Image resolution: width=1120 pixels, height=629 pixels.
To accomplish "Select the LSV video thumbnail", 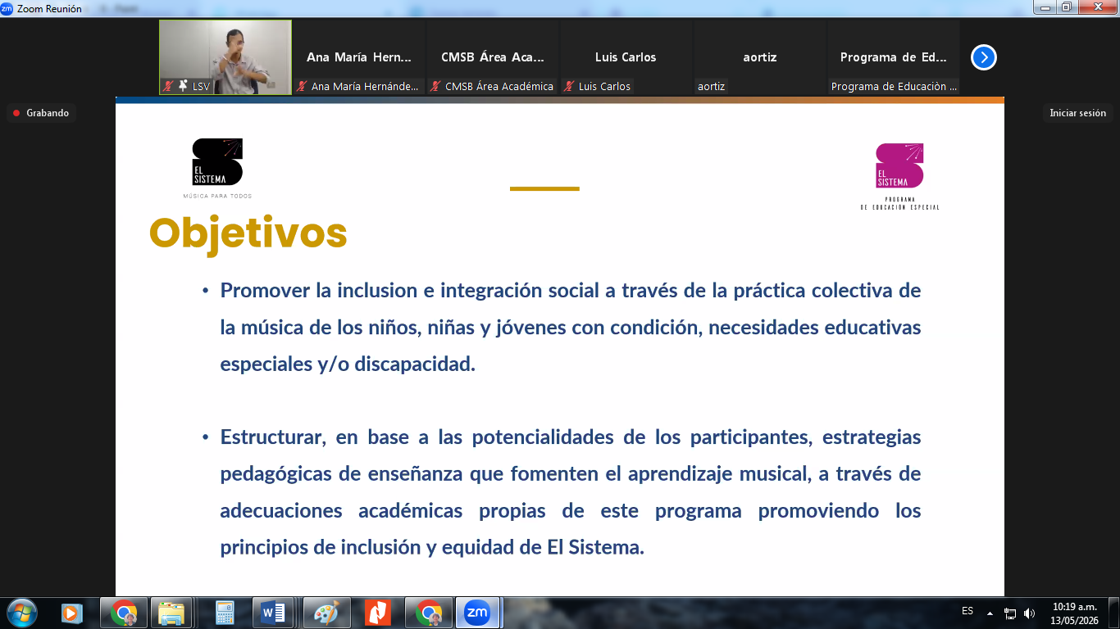I will tap(225, 57).
